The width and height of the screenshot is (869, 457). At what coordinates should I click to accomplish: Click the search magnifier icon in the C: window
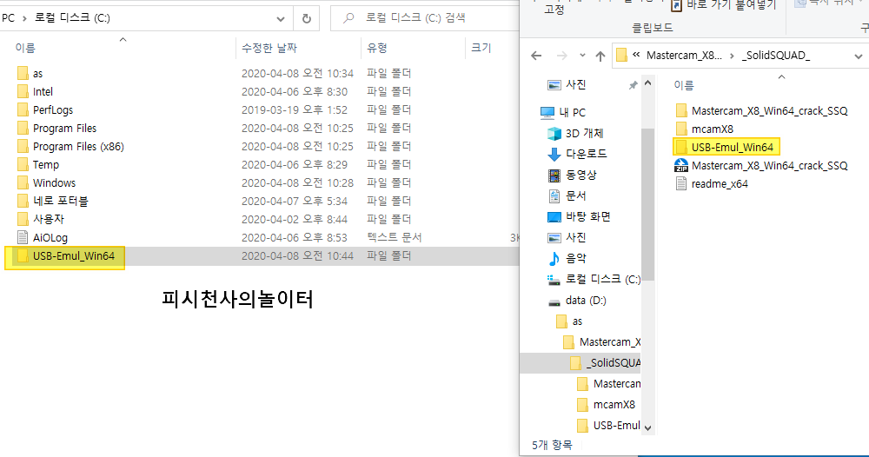(348, 18)
